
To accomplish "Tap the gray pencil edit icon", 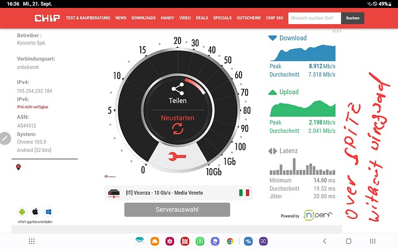I will click(x=5, y=139).
